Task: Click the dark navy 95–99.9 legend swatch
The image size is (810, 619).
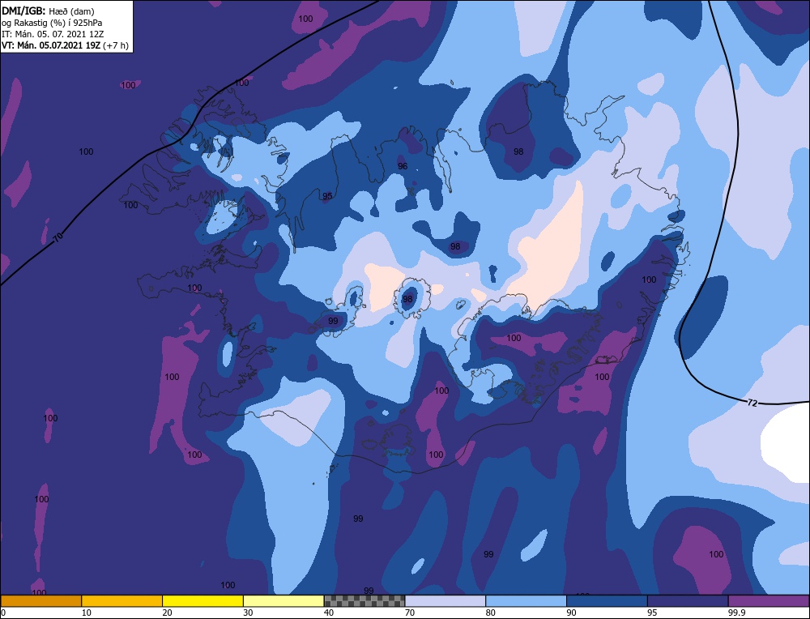Action: click(x=688, y=600)
